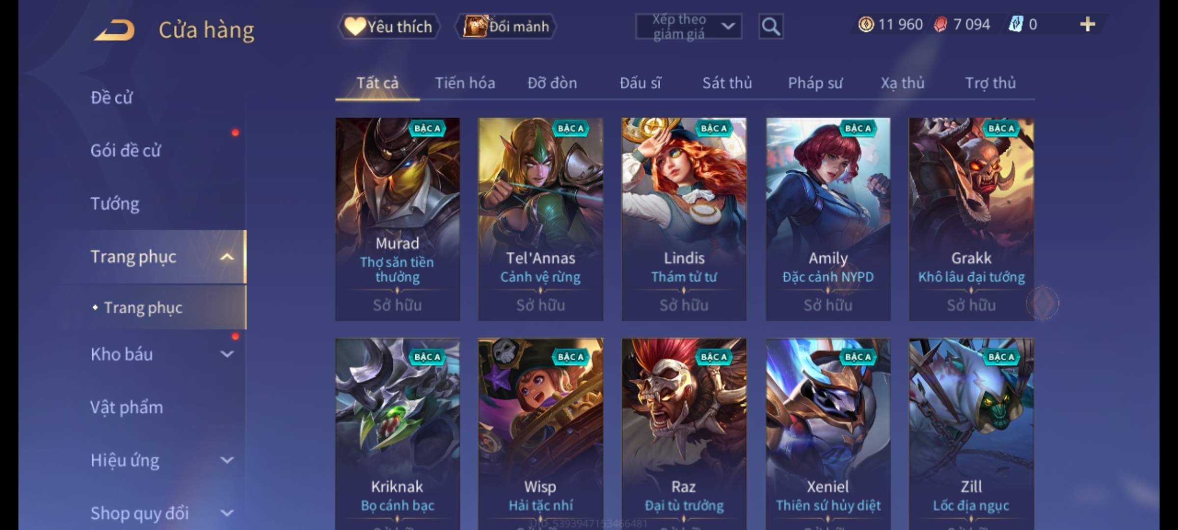Expand the Kho báu sidebar section

[x=227, y=354]
